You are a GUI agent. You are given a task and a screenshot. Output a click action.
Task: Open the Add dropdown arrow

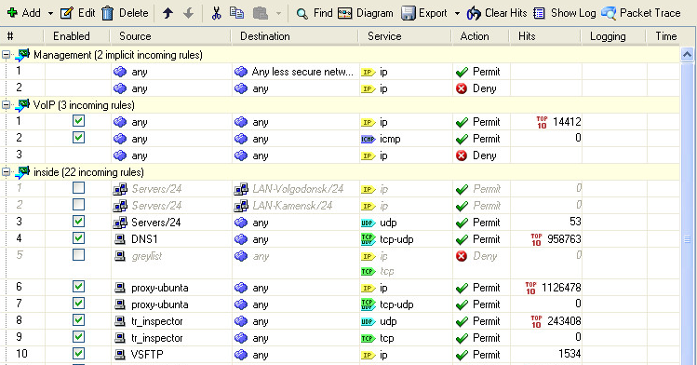[50, 14]
